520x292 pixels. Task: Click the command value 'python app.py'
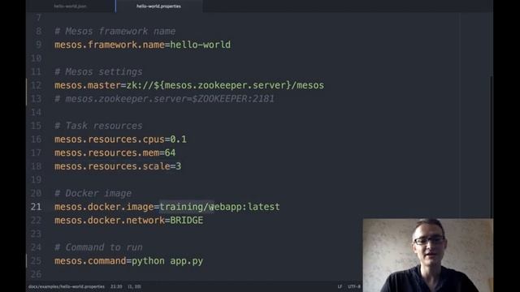click(167, 261)
